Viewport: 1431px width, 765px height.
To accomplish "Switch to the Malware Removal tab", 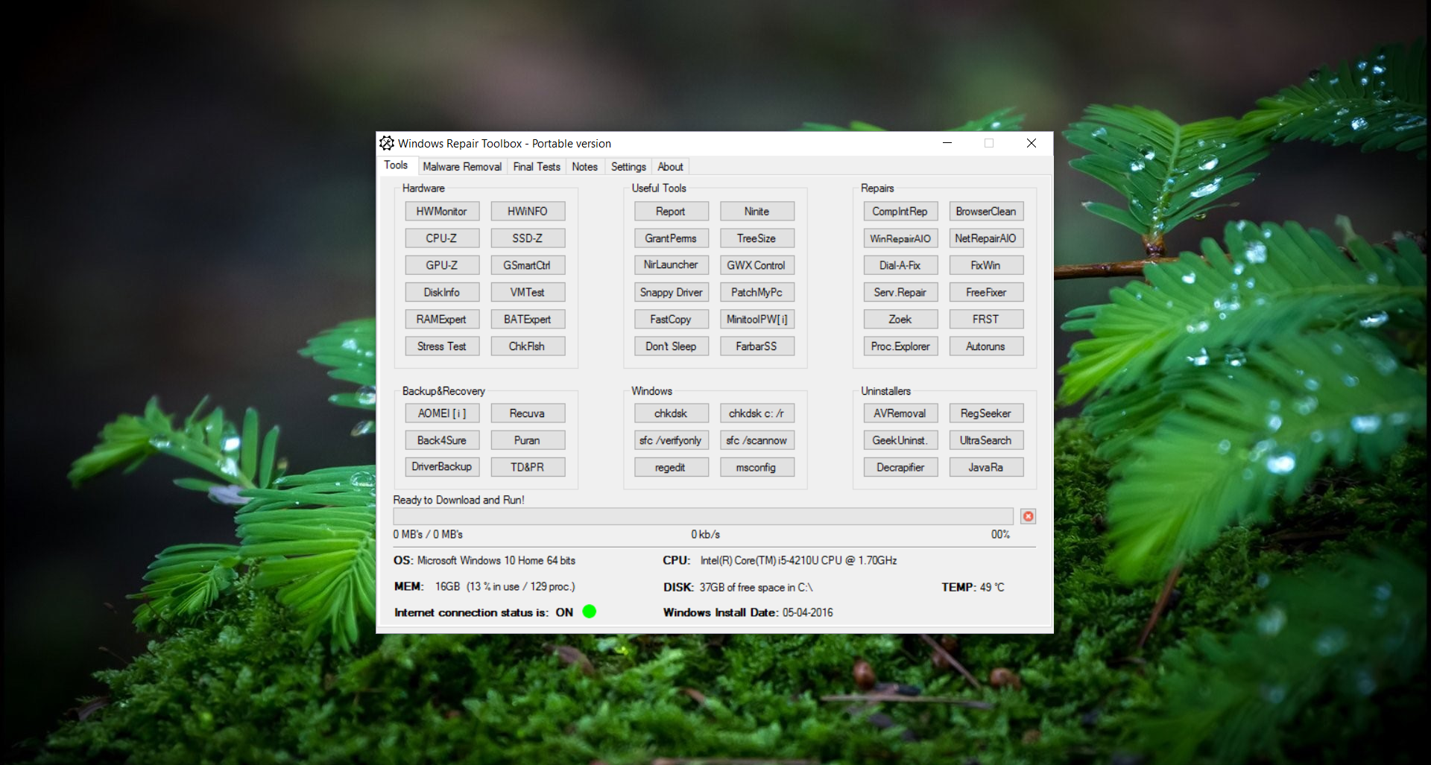I will (461, 167).
